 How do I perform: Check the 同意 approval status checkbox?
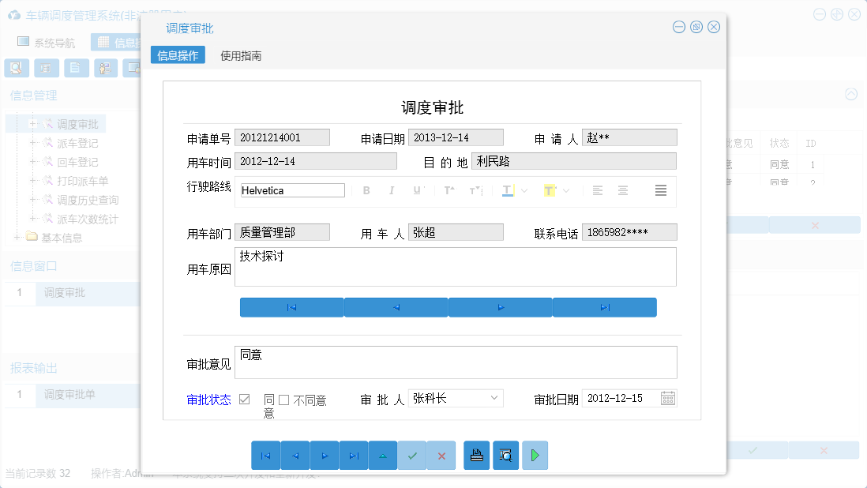(x=246, y=399)
